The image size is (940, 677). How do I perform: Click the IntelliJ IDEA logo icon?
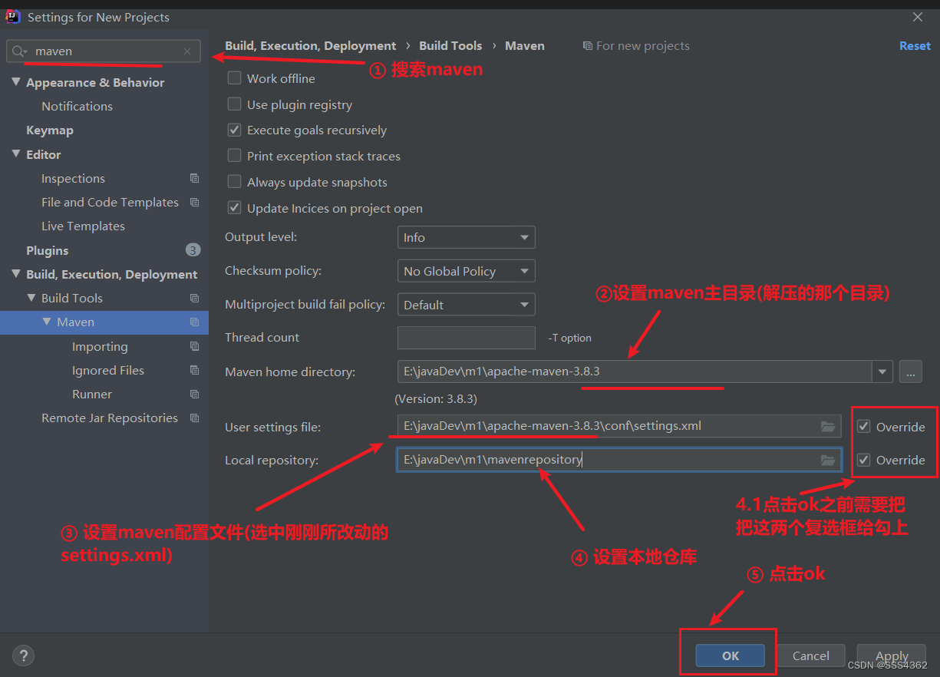click(12, 15)
